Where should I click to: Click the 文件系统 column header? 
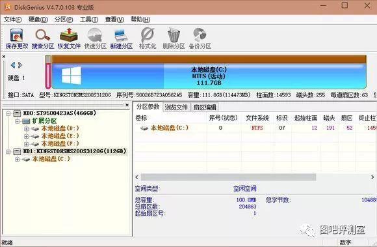(257, 118)
